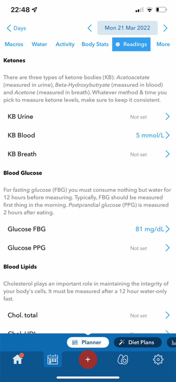Screen dimensions: 176x382
Task: Edit the KB Blood 5 mmol/L value
Action: pos(150,135)
